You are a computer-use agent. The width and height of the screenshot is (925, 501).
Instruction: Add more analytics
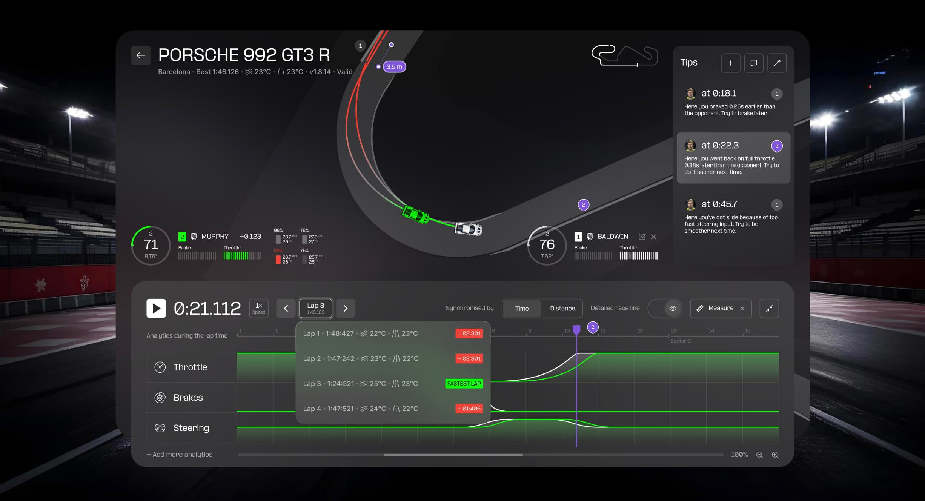coord(180,455)
